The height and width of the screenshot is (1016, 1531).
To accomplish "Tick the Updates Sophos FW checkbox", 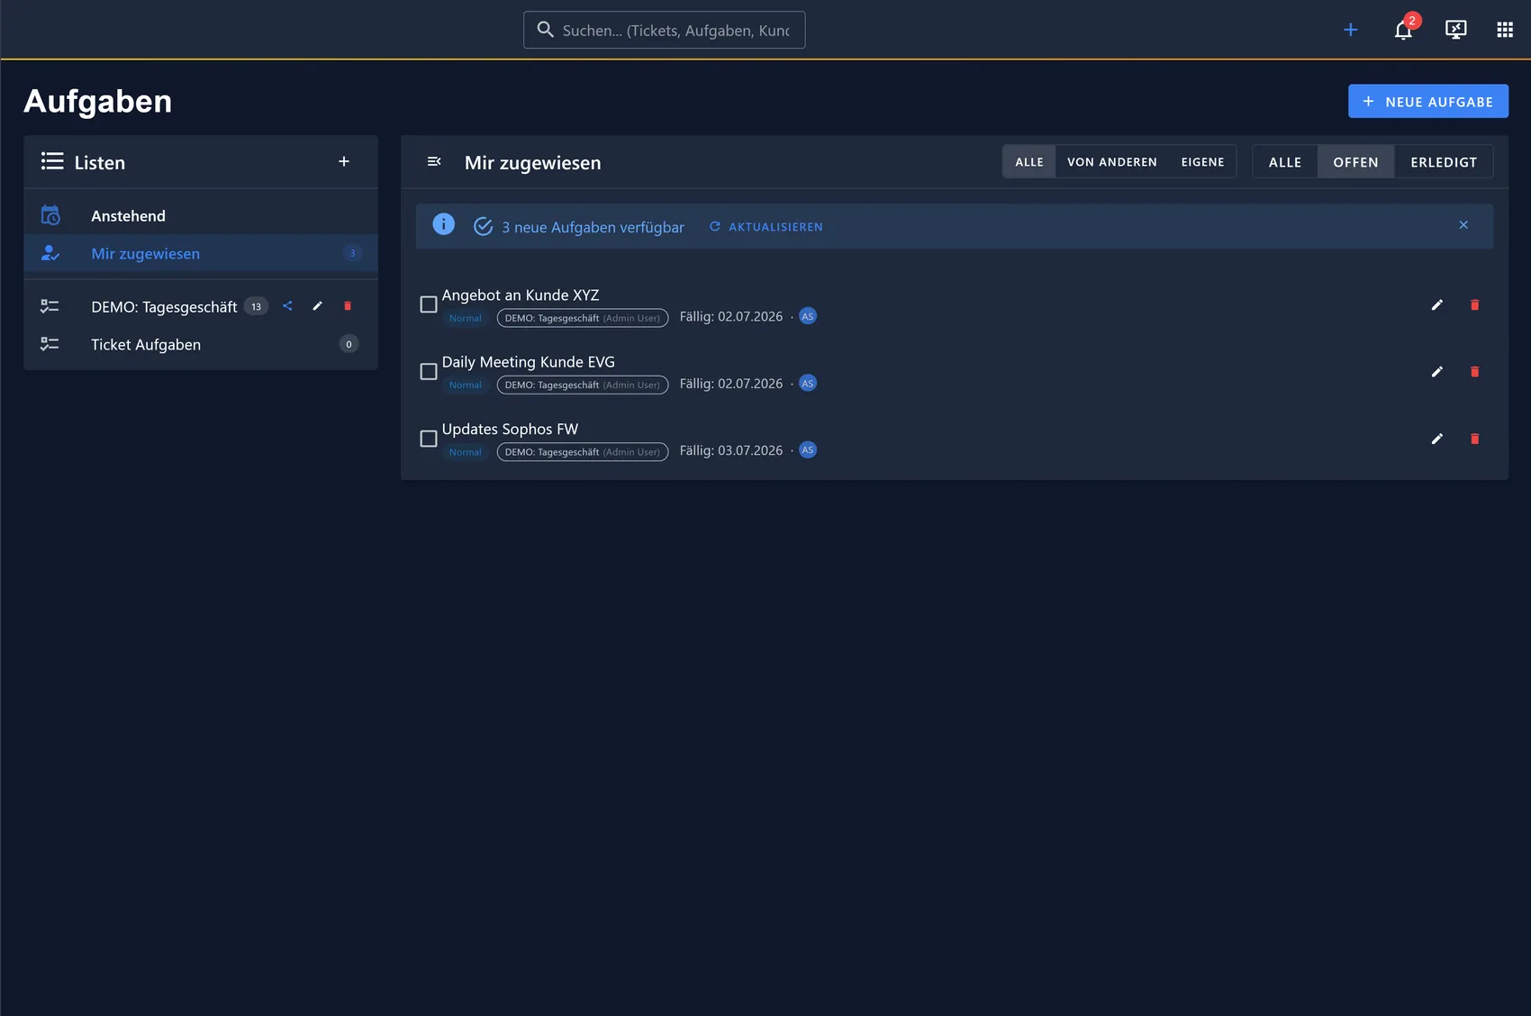I will [x=429, y=440].
